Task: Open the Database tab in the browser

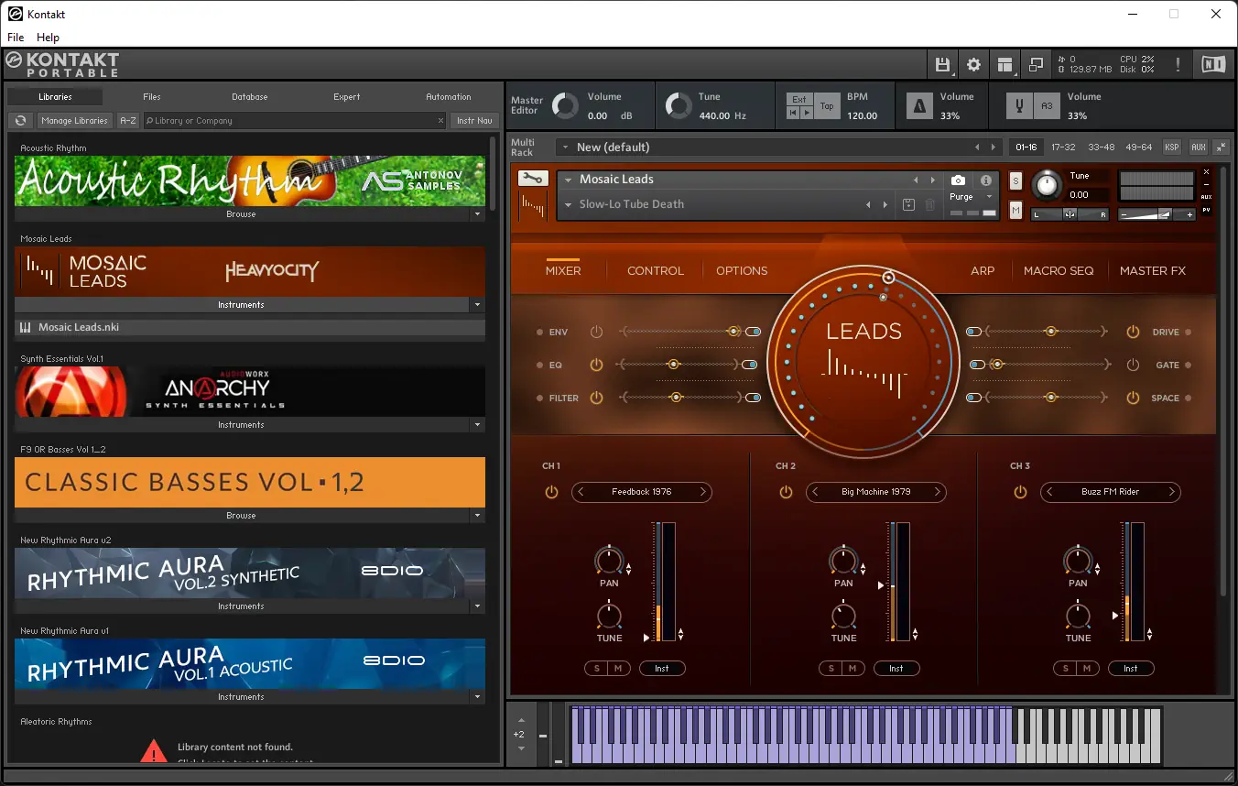Action: (x=249, y=96)
